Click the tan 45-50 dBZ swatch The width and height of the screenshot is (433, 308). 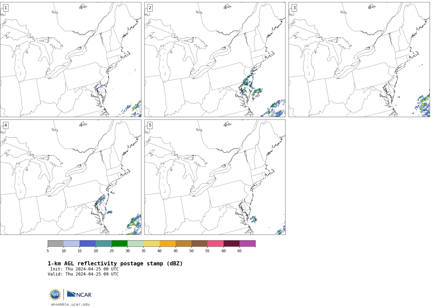point(184,244)
